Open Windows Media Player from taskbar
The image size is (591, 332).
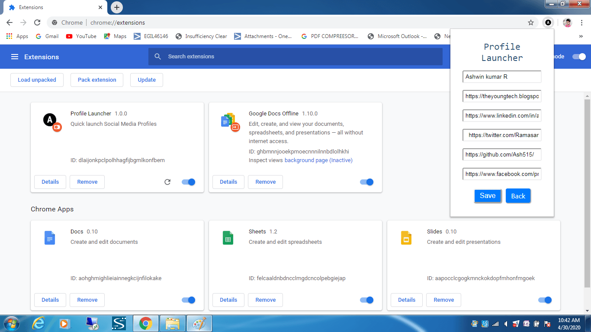(x=64, y=323)
